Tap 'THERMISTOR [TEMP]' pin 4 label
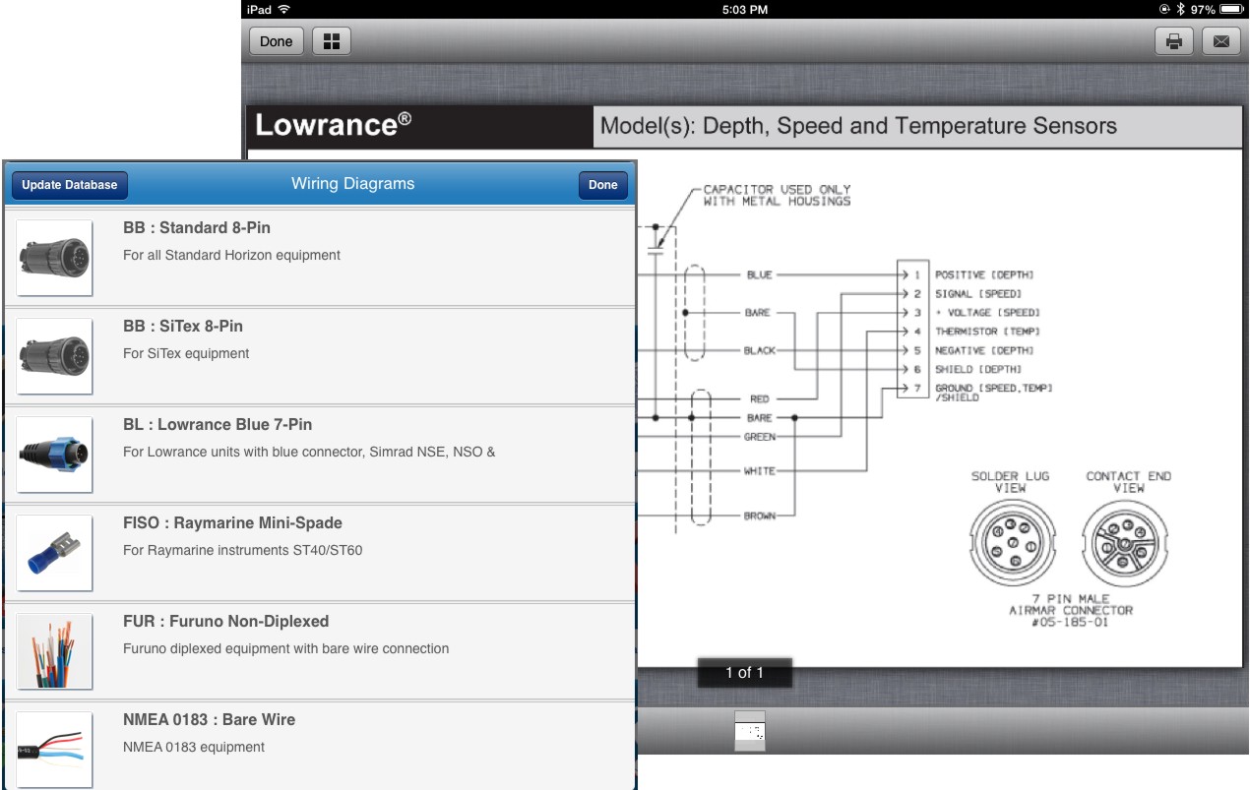1250x790 pixels. coord(987,332)
